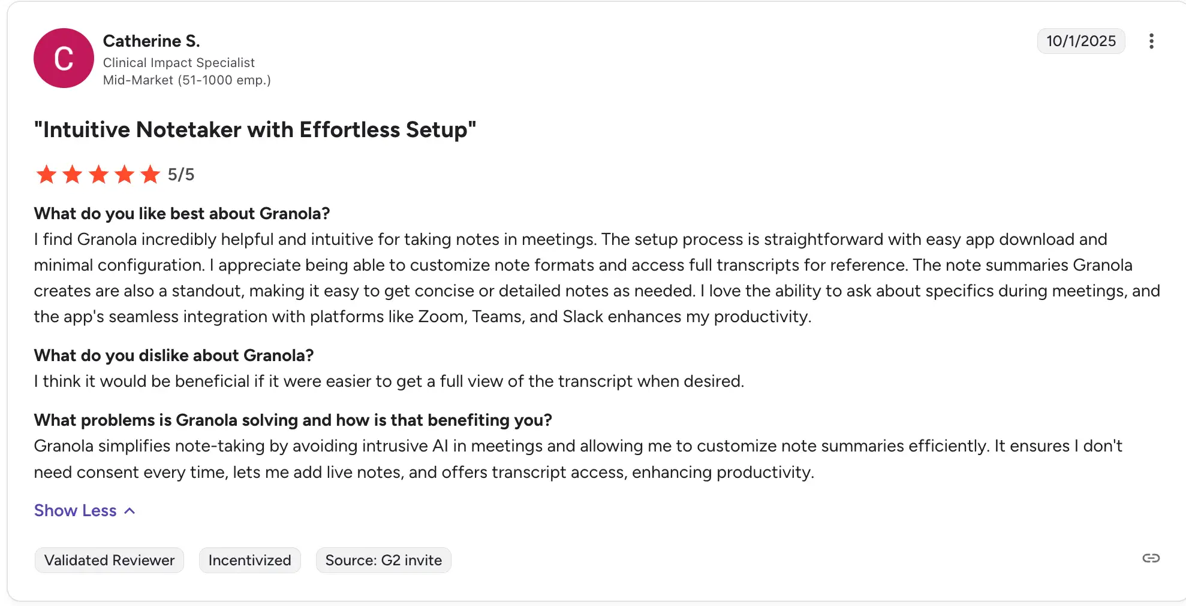The image size is (1186, 606).
Task: Click the third rating star
Action: 98,174
